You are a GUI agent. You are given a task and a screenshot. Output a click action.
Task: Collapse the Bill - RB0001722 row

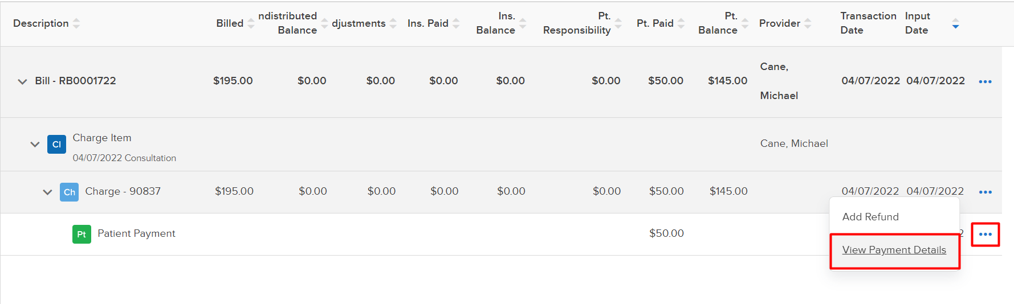click(22, 81)
